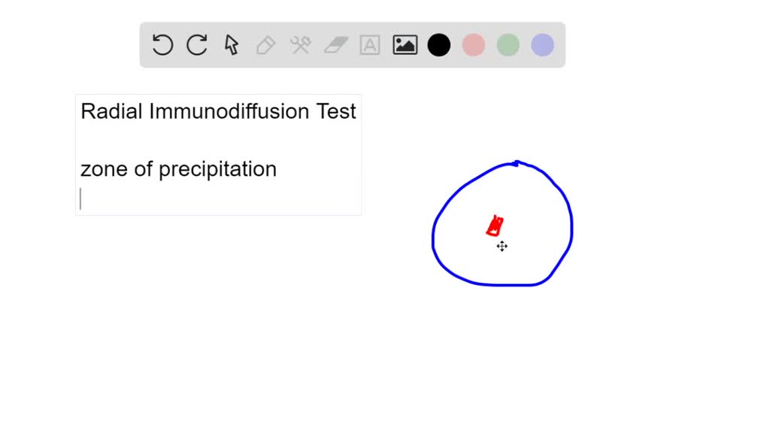Select the black color swatch

pyautogui.click(x=439, y=45)
